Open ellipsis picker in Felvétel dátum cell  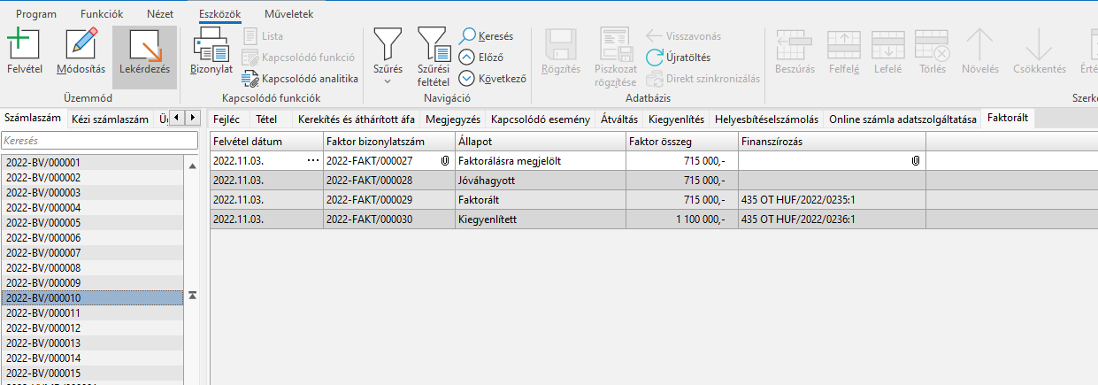pos(312,161)
